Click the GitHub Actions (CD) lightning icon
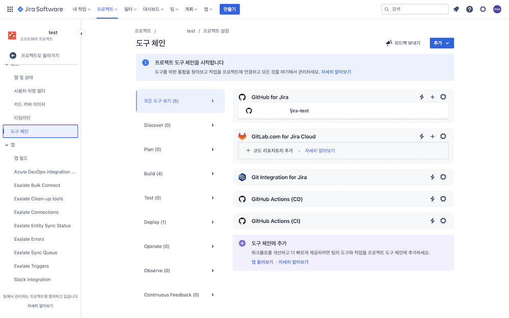Screen dimensions: 509x318 click(x=432, y=199)
